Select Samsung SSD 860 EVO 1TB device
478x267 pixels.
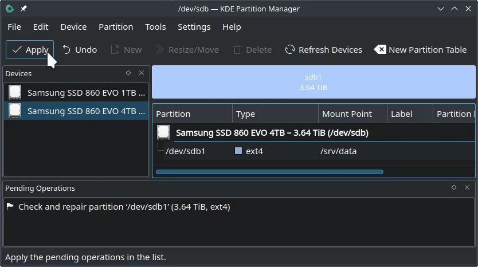[77, 92]
